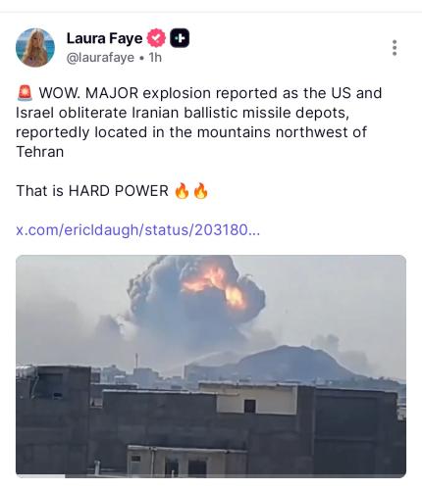Click the 'WOW. MAJOR explosion' first line
This screenshot has width=422, height=490.
199,93
